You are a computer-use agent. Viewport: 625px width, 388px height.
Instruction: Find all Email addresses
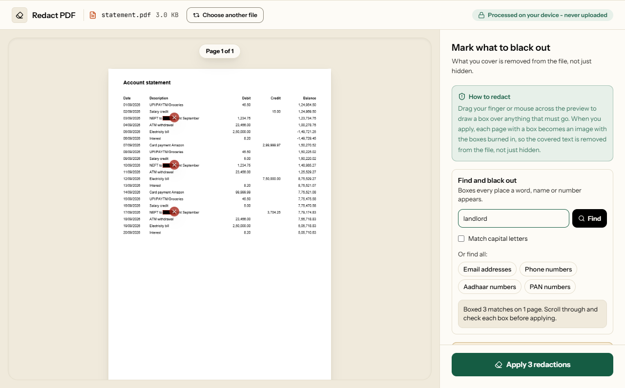(487, 269)
